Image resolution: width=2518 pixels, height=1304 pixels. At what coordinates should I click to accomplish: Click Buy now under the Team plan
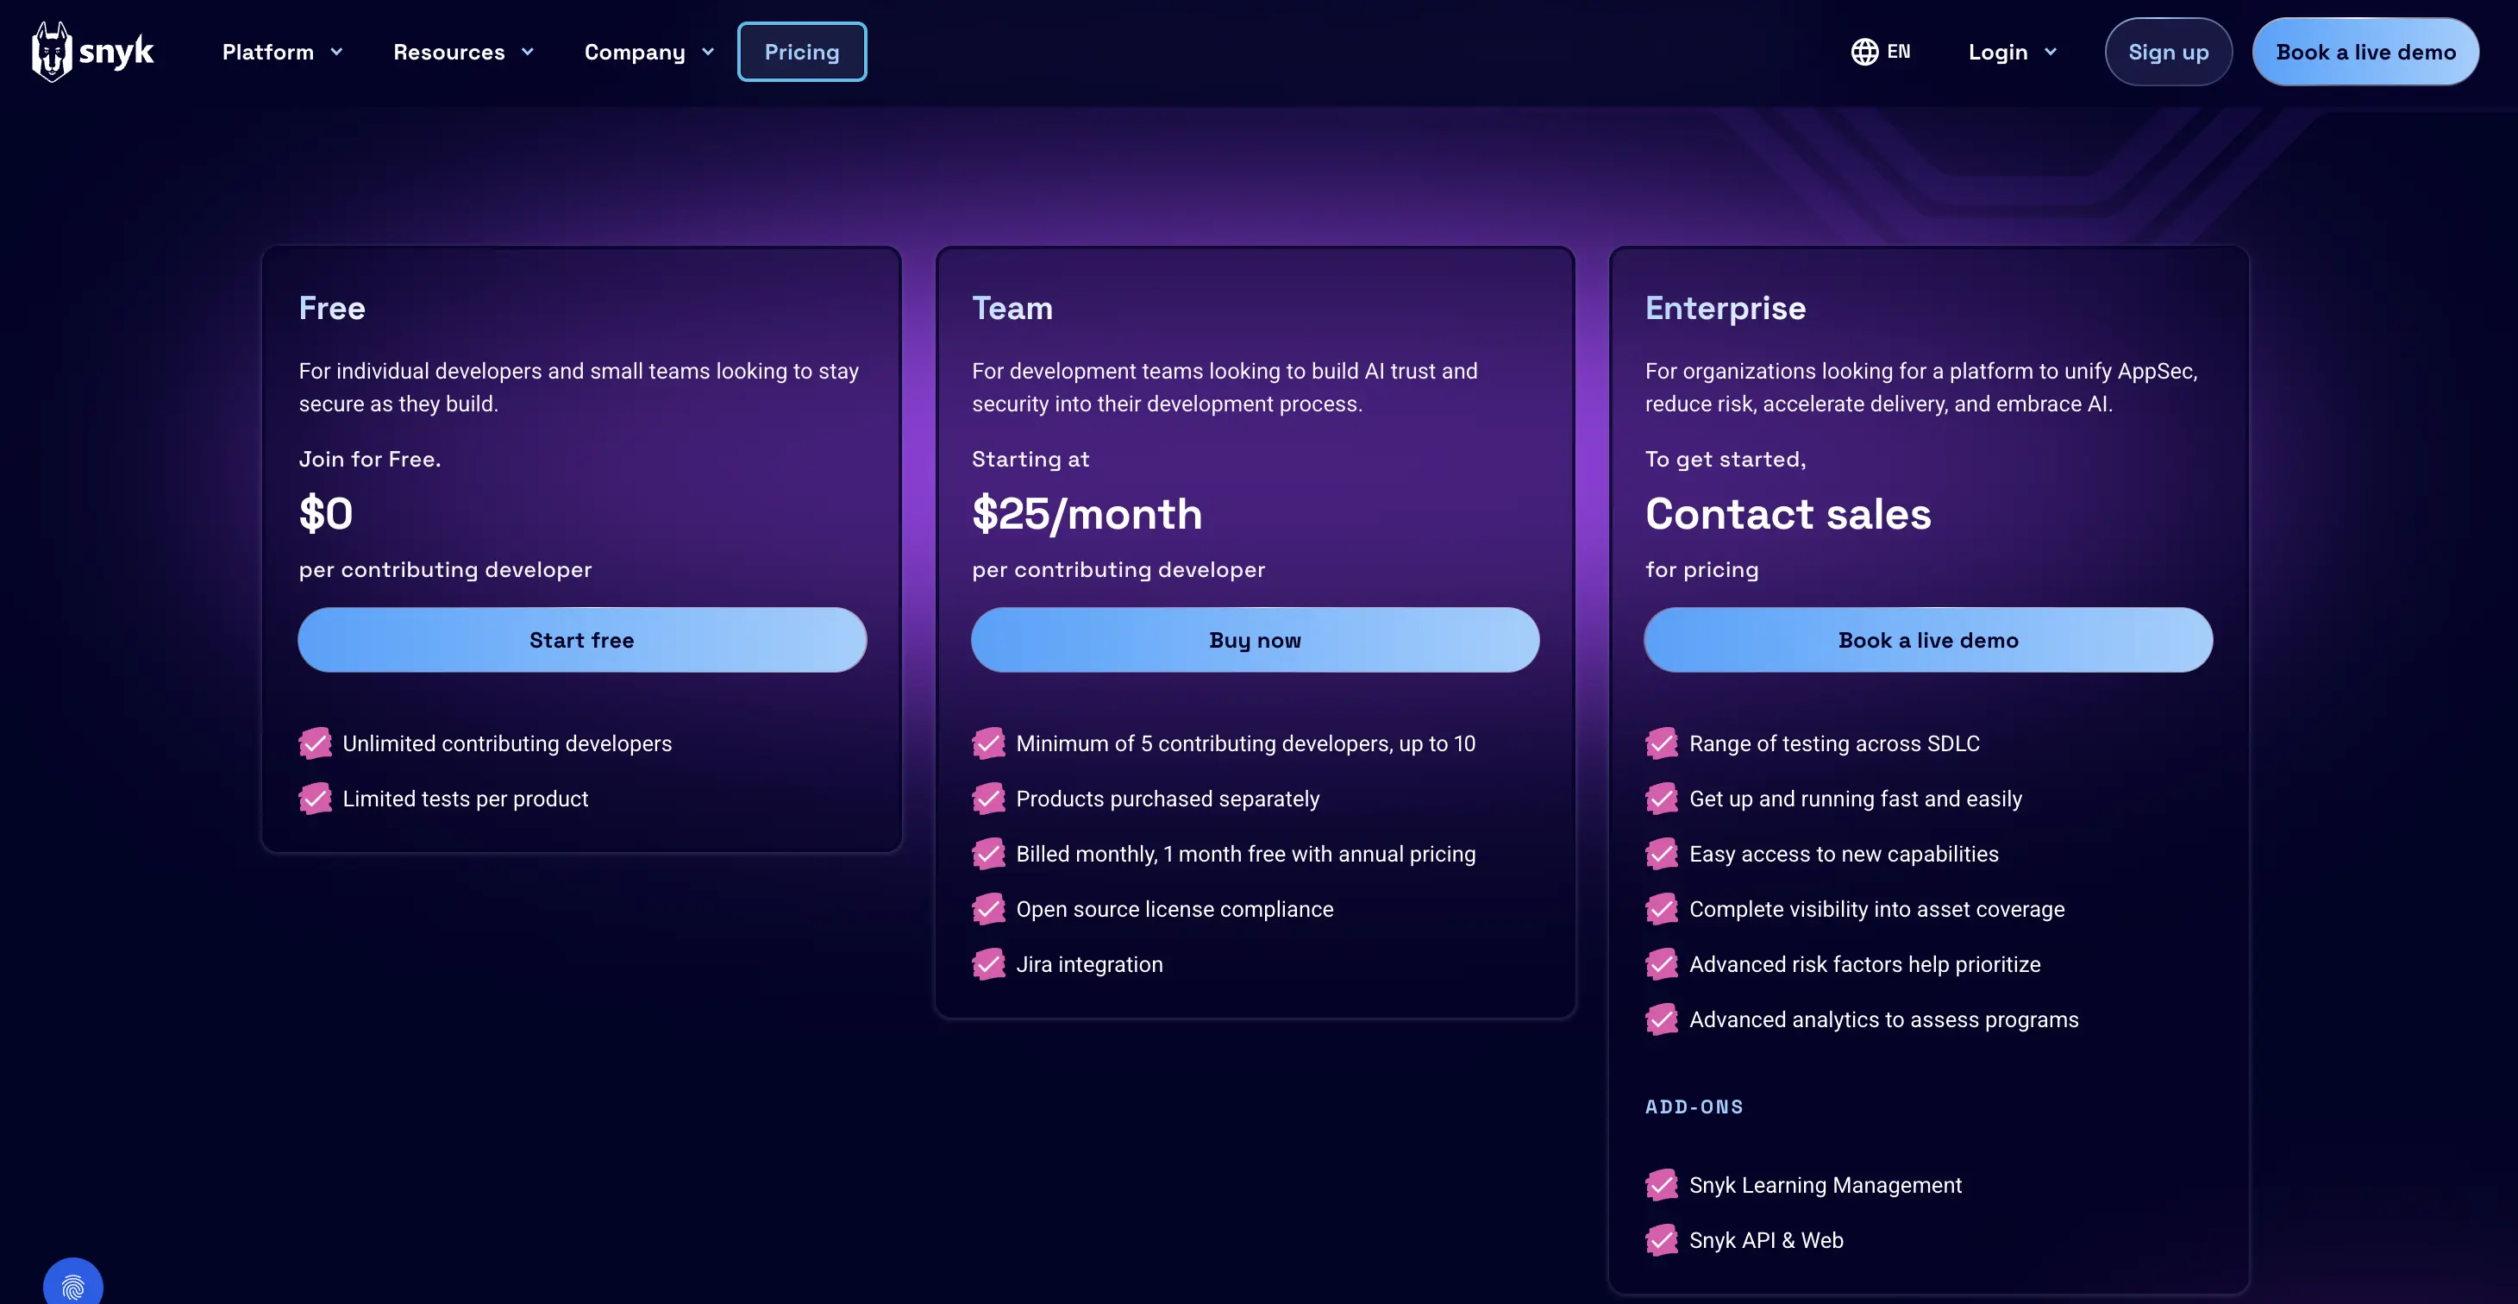tap(1254, 640)
